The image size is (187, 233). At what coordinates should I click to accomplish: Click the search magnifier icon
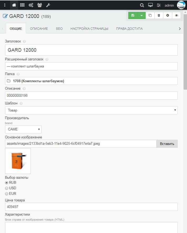click(x=142, y=5)
